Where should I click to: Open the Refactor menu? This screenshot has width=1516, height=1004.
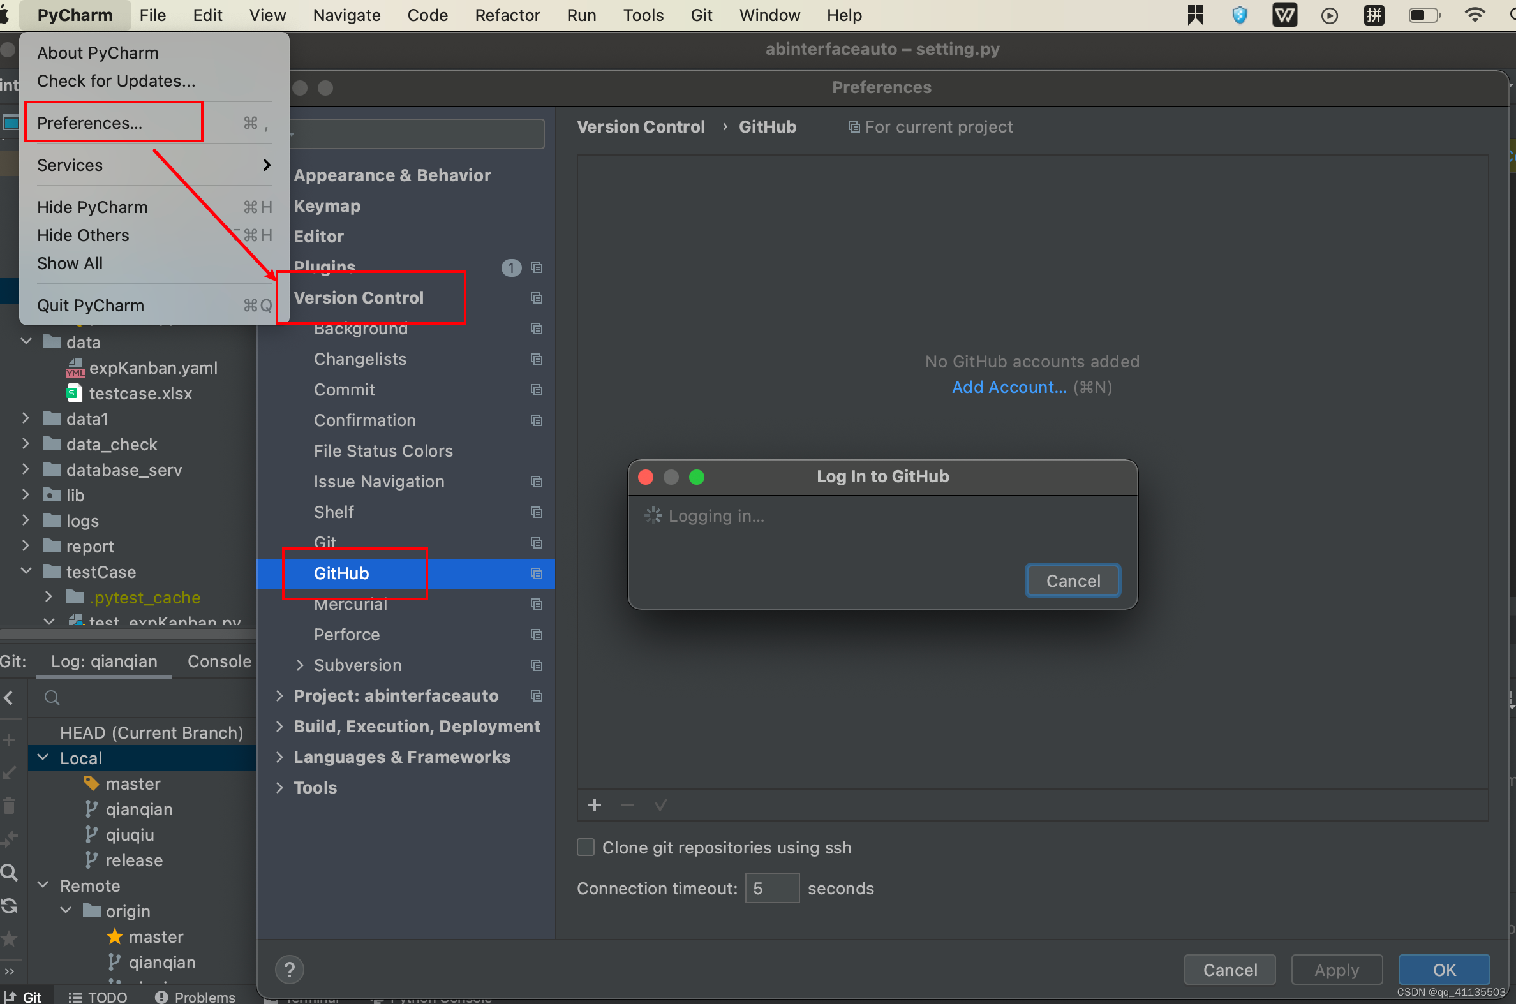[x=507, y=15]
